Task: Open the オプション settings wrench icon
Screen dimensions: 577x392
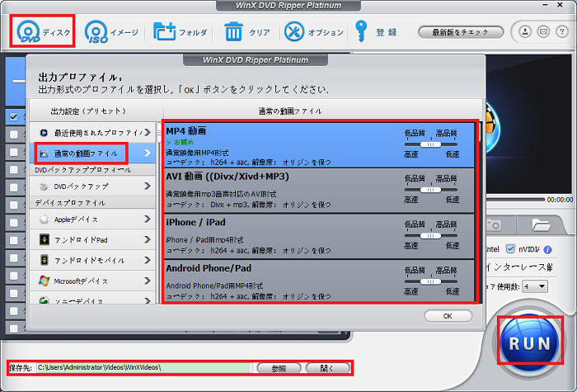Action: pos(294,31)
